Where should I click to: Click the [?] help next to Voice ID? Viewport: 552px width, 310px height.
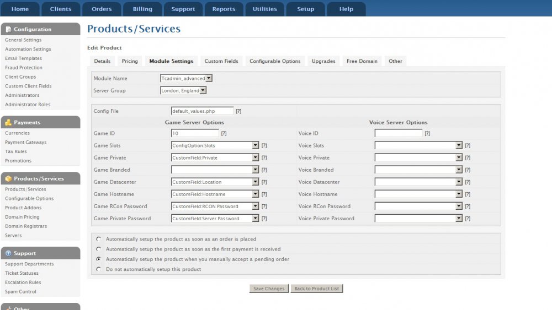pos(427,133)
